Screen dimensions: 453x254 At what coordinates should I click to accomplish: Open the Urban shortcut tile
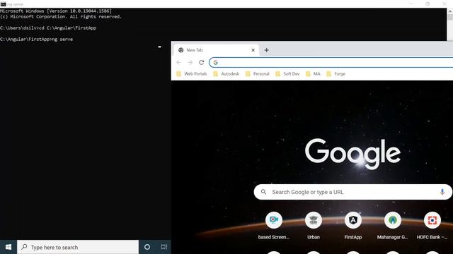[313, 226]
